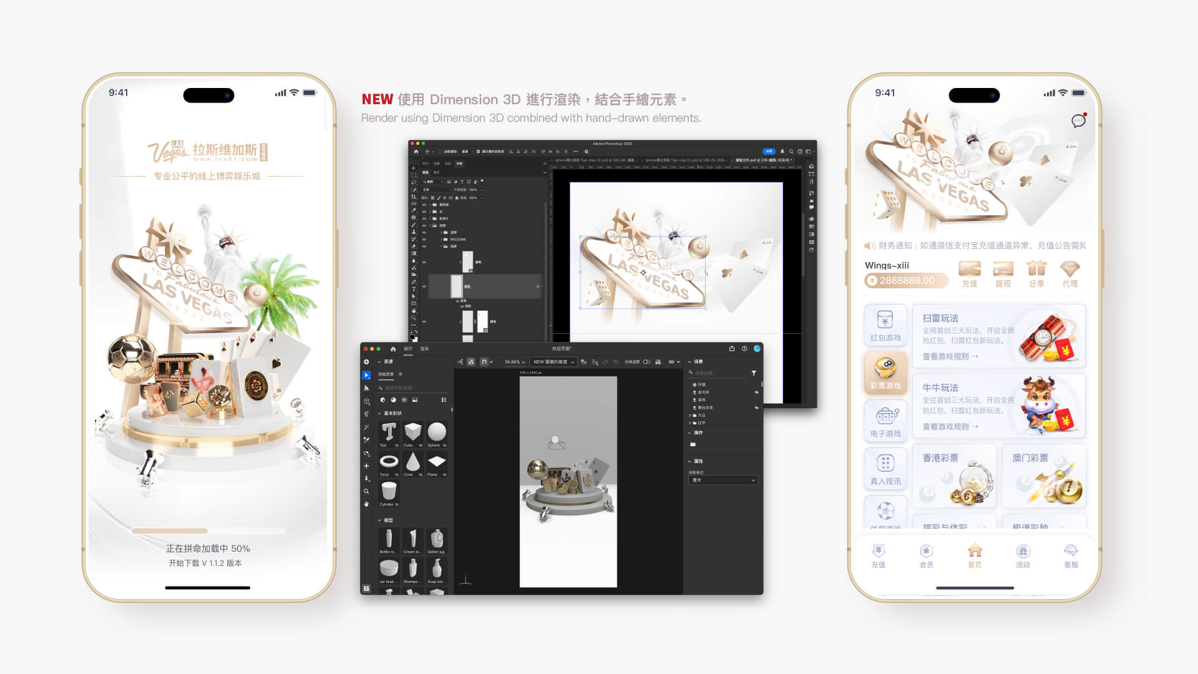Toggle show transform controls checkbox in Photoshop
Image resolution: width=1198 pixels, height=674 pixels.
[479, 152]
